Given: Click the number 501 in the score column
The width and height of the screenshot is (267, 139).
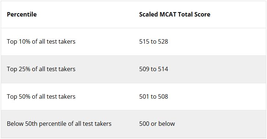Looking at the screenshot, I should (x=144, y=96).
